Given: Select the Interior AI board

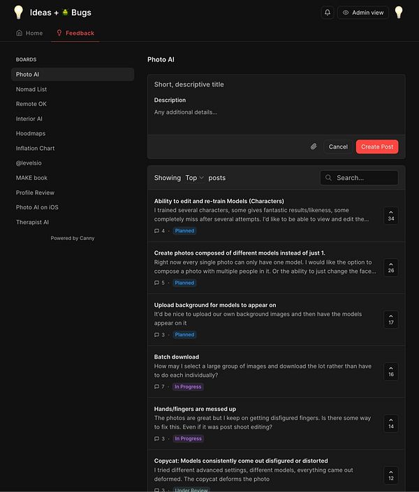Looking at the screenshot, I should (29, 119).
